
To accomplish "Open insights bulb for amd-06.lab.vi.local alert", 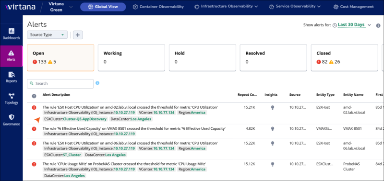I will point(273,143).
